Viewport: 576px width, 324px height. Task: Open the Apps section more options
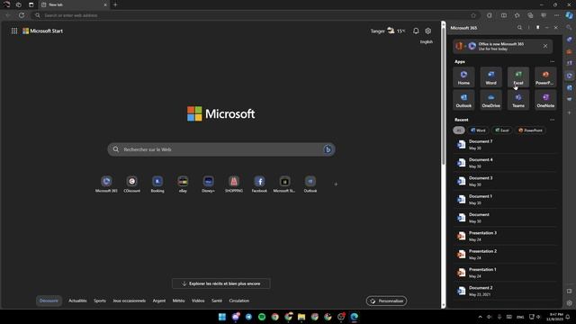point(552,62)
